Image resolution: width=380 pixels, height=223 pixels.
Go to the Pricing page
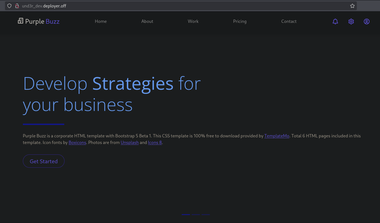click(x=240, y=21)
